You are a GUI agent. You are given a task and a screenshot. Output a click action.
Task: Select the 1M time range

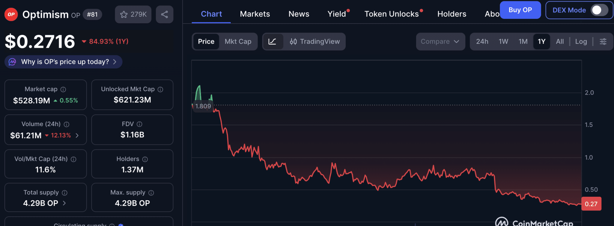pyautogui.click(x=523, y=41)
